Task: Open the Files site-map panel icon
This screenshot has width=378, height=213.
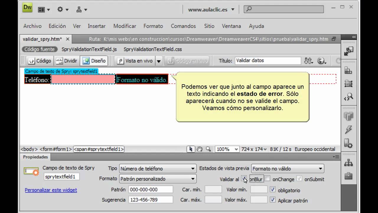Action: click(348, 163)
